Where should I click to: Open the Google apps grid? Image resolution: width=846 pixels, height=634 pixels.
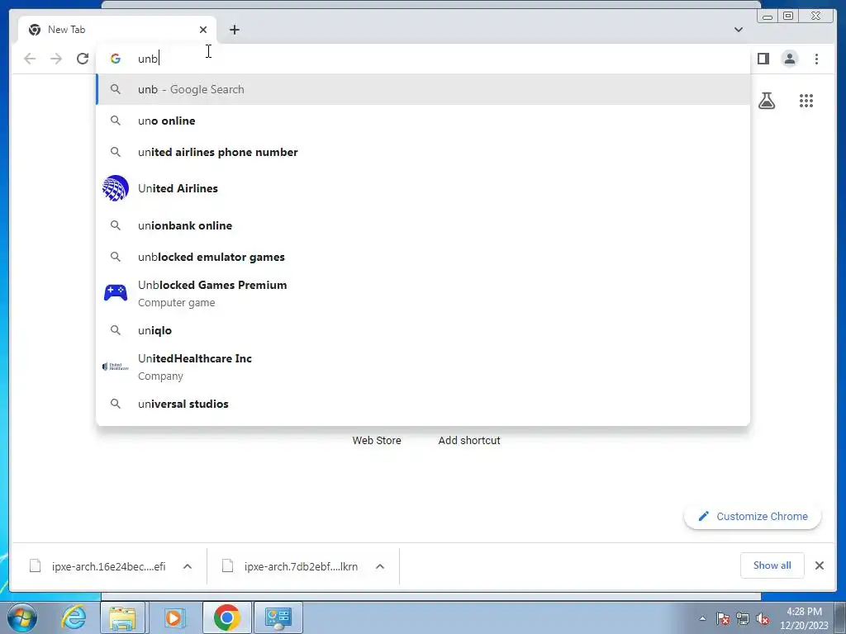coord(806,101)
